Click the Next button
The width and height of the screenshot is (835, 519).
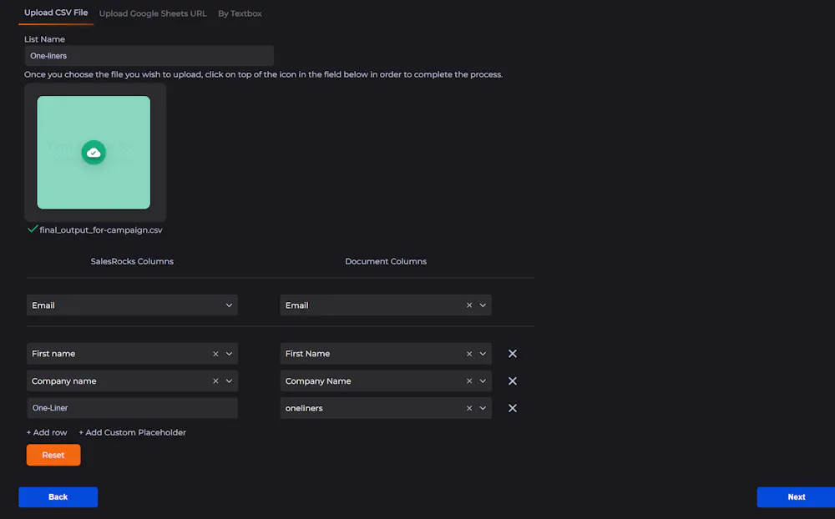(796, 497)
